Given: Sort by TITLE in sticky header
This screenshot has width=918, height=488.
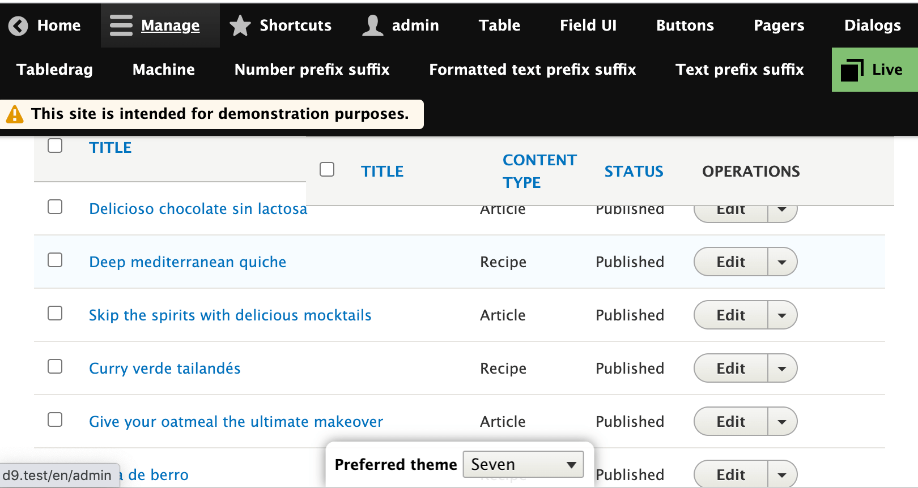Looking at the screenshot, I should (x=382, y=172).
